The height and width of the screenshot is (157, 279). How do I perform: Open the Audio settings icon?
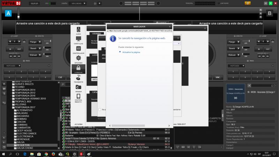click(78, 31)
